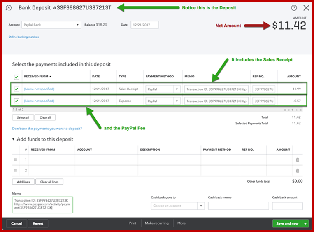The width and height of the screenshot is (314, 232).
Task: Delete line 1 with trash icon
Action: [x=298, y=159]
